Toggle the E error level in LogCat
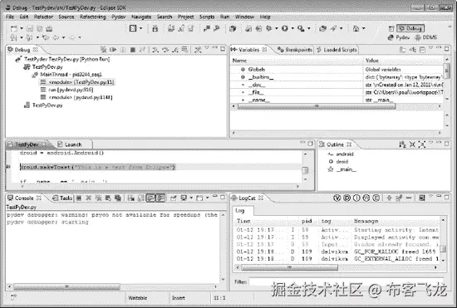The image size is (457, 308). point(376,198)
